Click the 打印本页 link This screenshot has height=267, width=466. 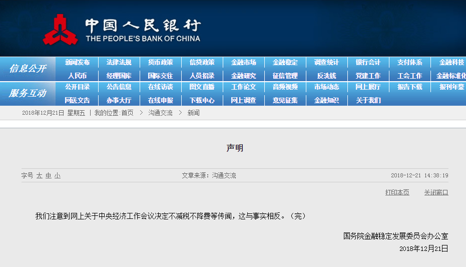click(x=397, y=192)
